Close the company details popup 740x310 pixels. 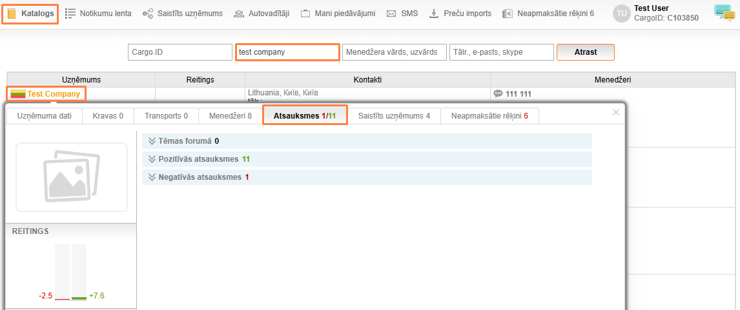[615, 113]
